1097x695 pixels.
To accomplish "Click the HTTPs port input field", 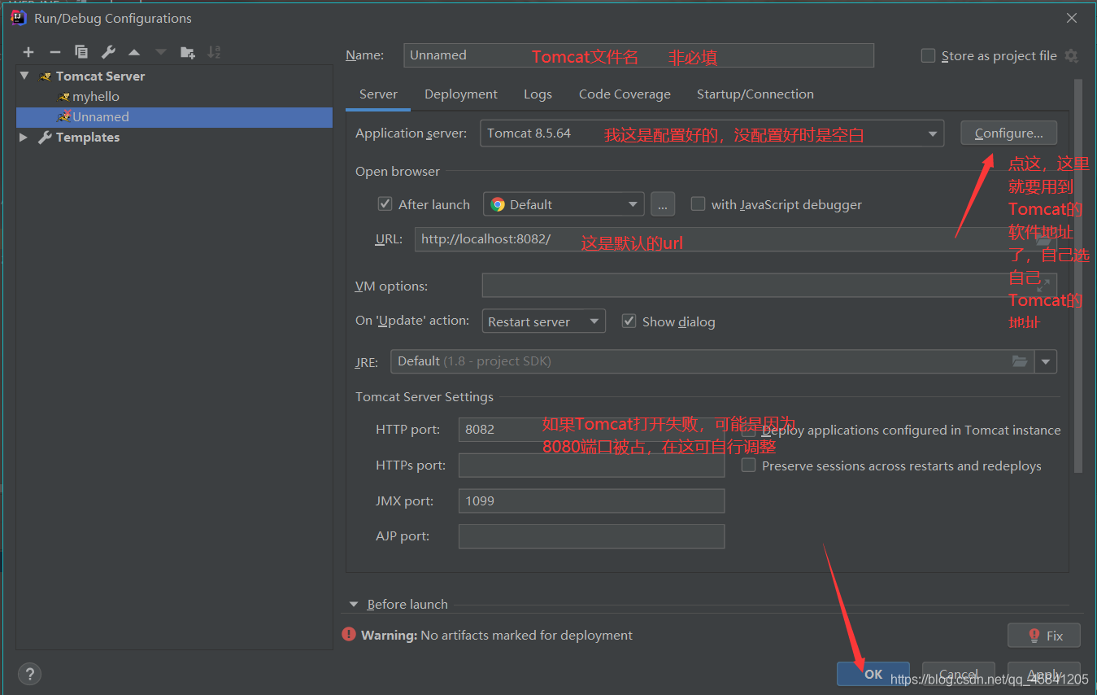I will click(x=591, y=466).
